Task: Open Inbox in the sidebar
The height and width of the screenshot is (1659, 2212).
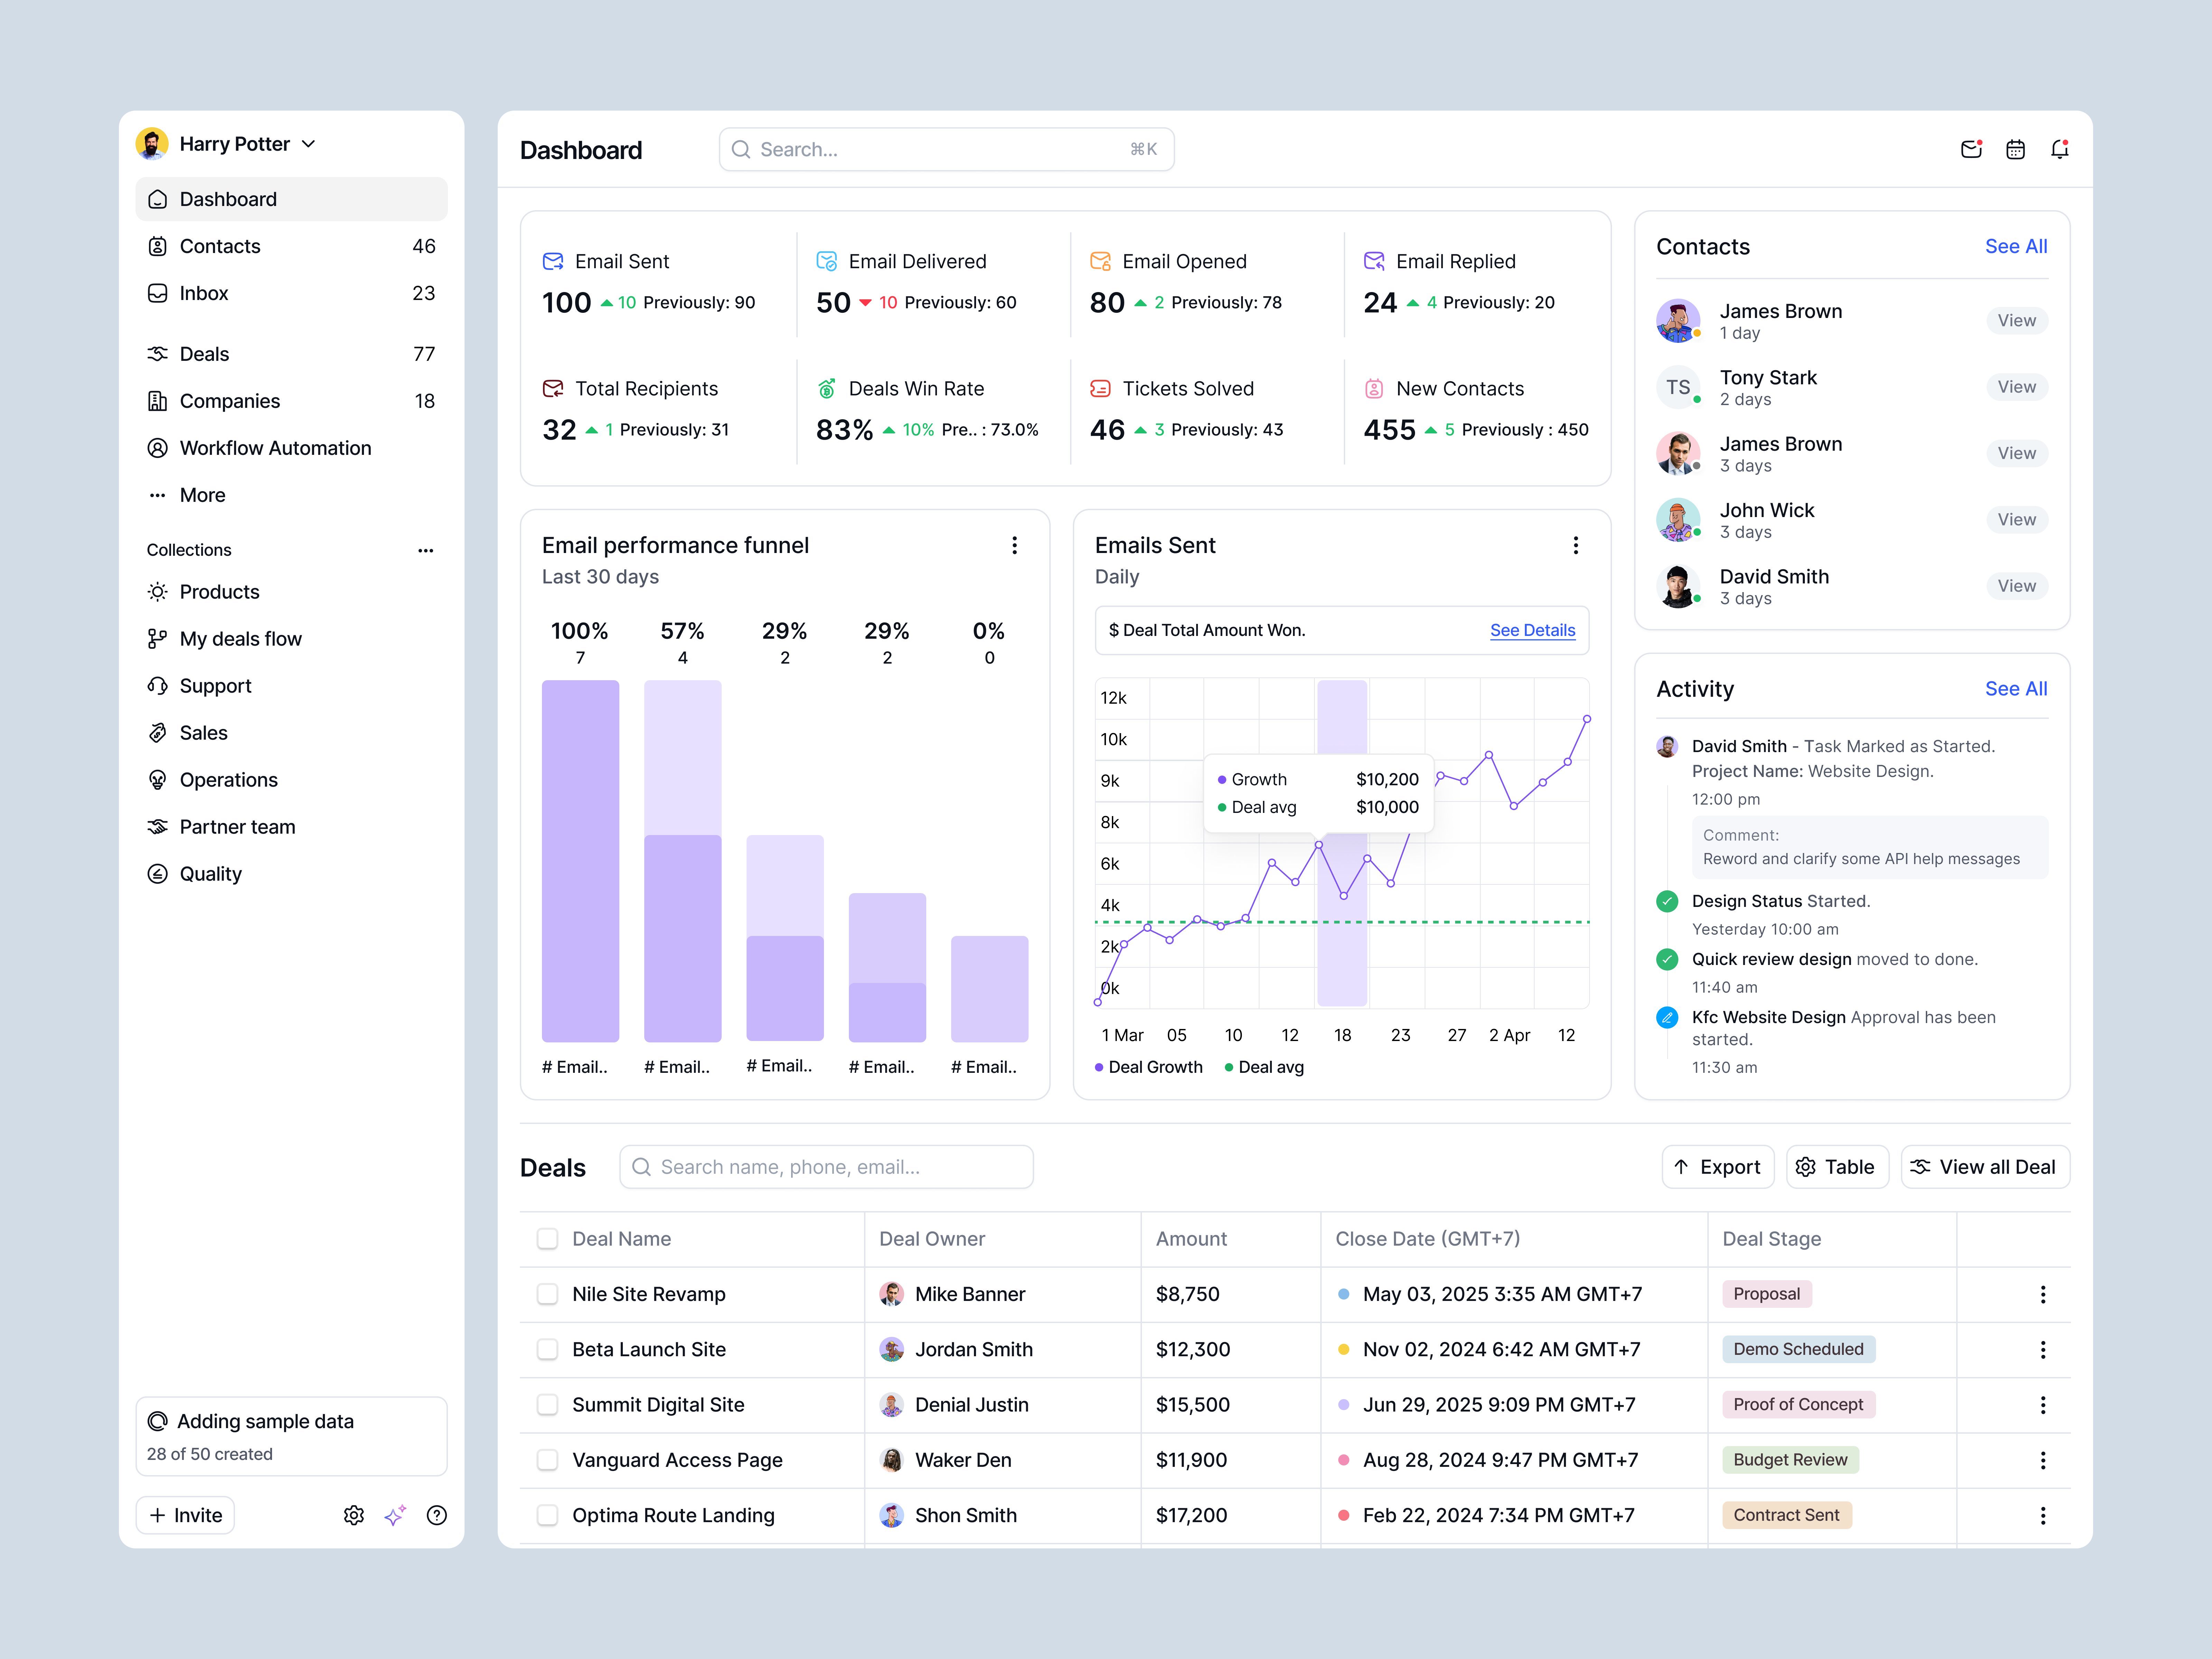Action: click(291, 293)
